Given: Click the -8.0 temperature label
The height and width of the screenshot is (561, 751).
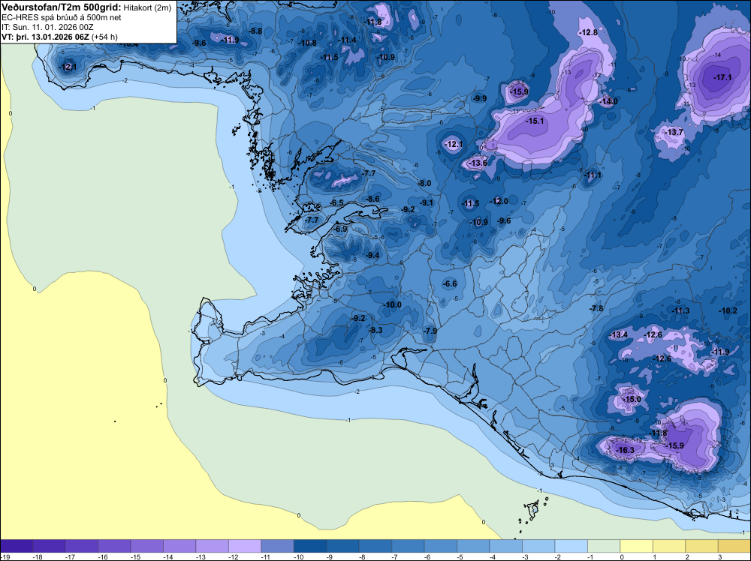Looking at the screenshot, I should coord(424,183).
